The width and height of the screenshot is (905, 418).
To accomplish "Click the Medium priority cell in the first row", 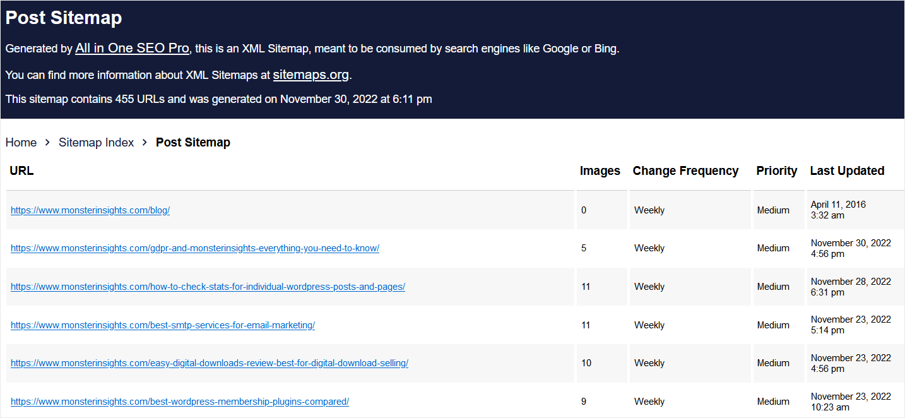I will click(772, 210).
